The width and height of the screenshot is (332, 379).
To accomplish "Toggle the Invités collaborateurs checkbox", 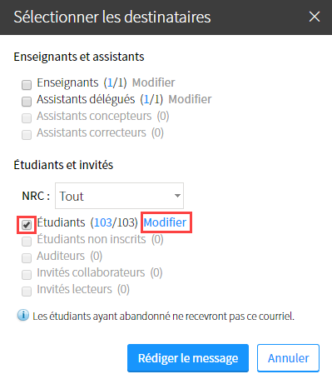I will (x=27, y=275).
